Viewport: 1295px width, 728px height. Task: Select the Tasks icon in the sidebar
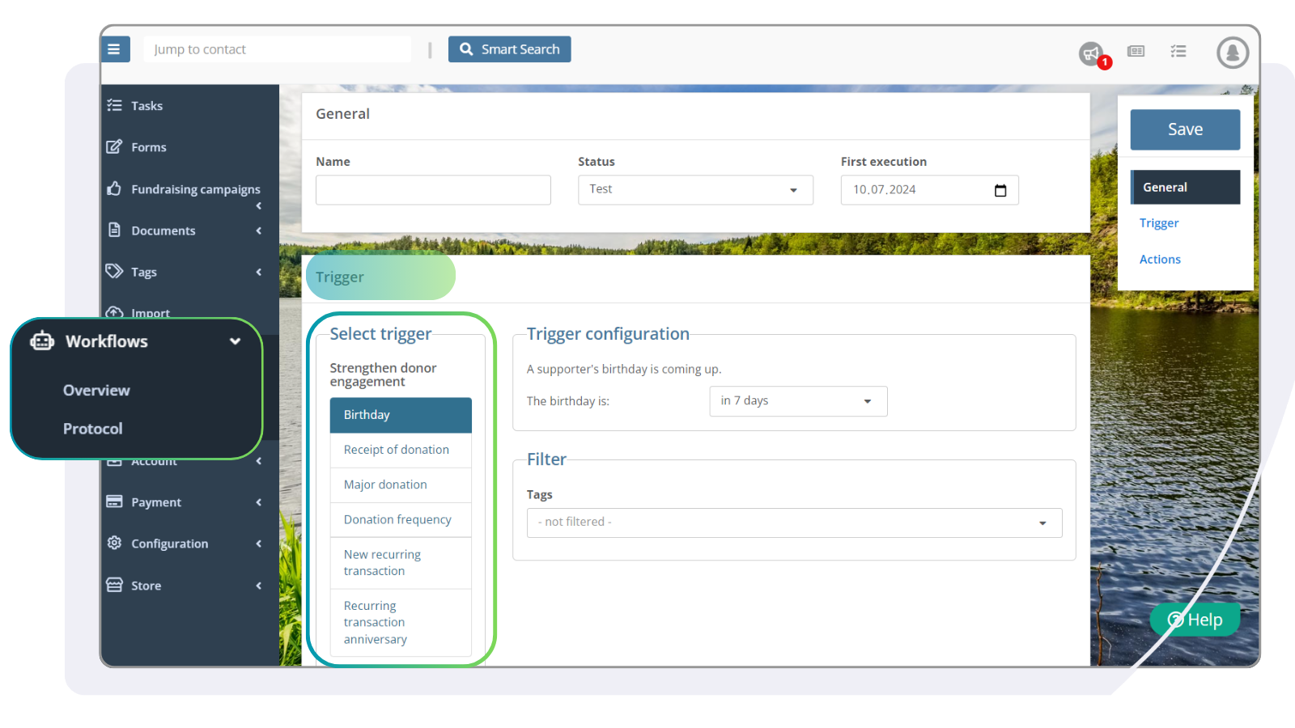(x=115, y=105)
